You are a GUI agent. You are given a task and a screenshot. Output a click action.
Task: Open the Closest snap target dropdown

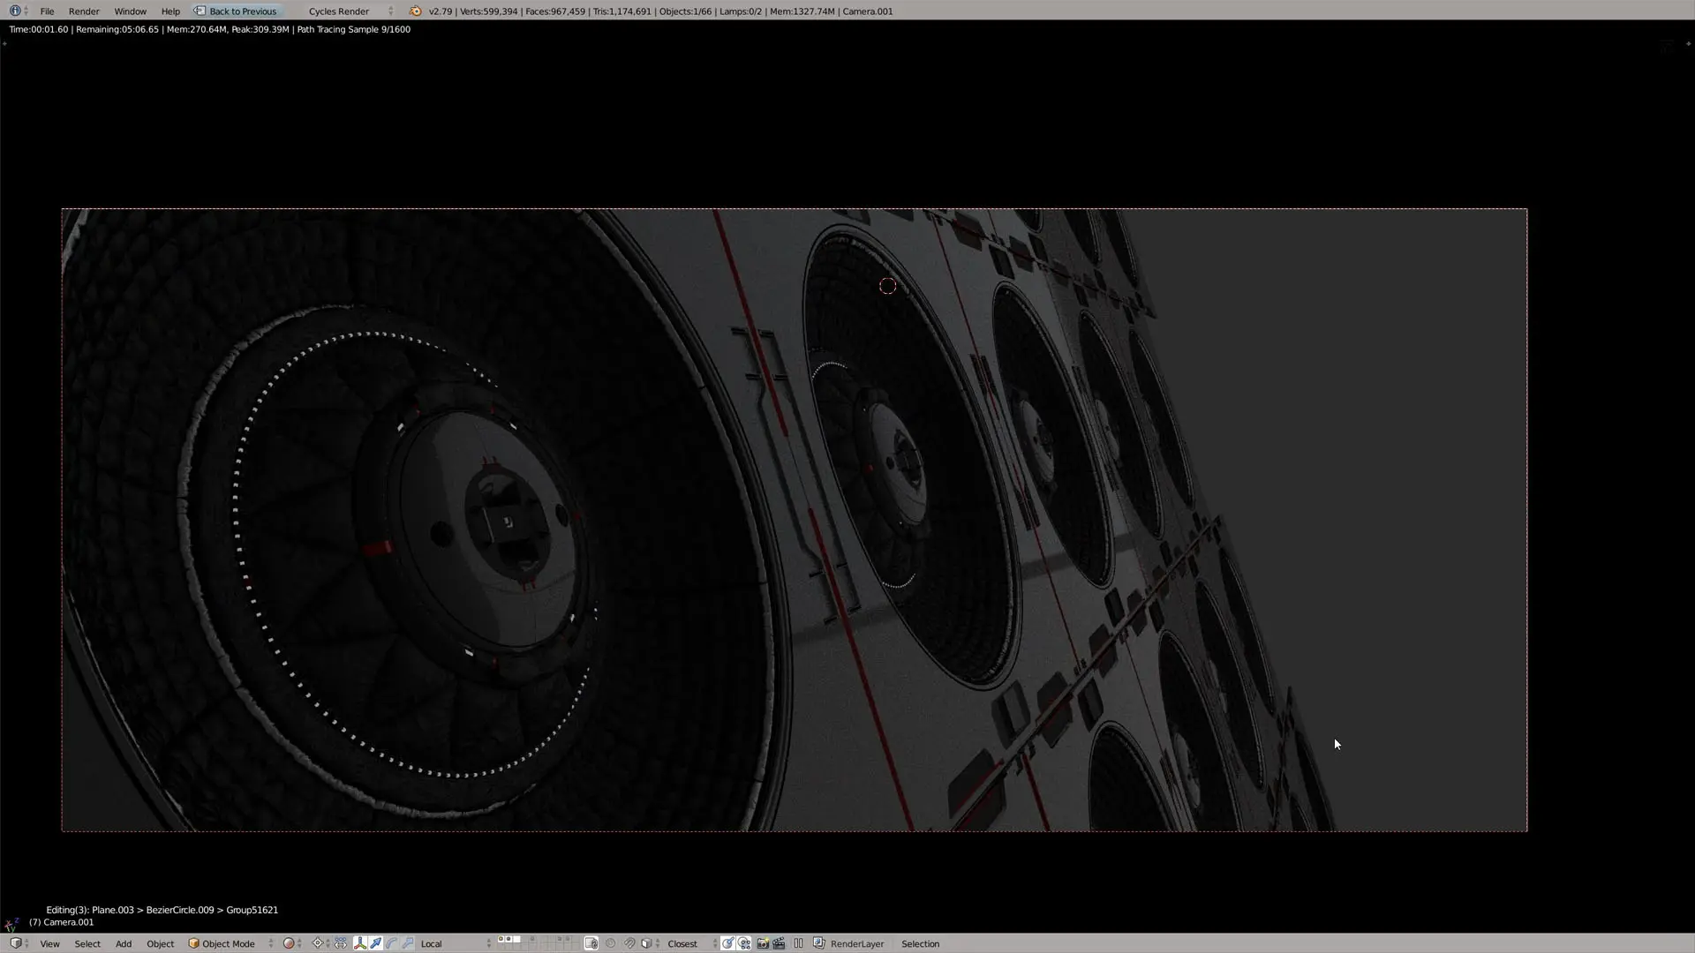(691, 943)
